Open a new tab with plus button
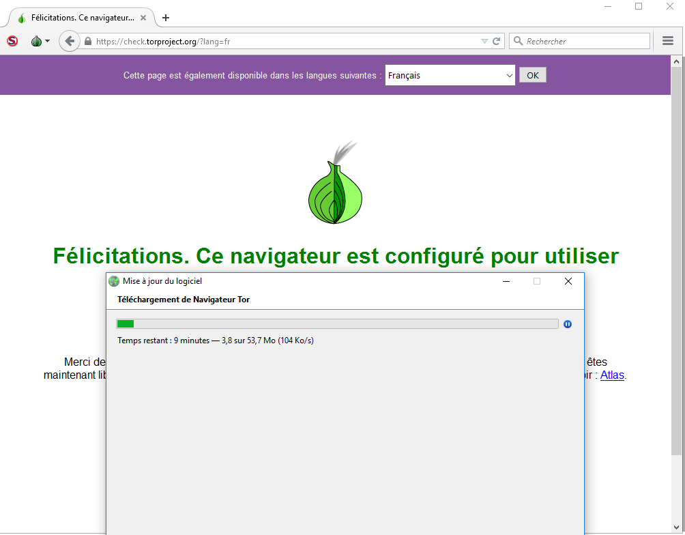The width and height of the screenshot is (685, 535). [x=166, y=18]
